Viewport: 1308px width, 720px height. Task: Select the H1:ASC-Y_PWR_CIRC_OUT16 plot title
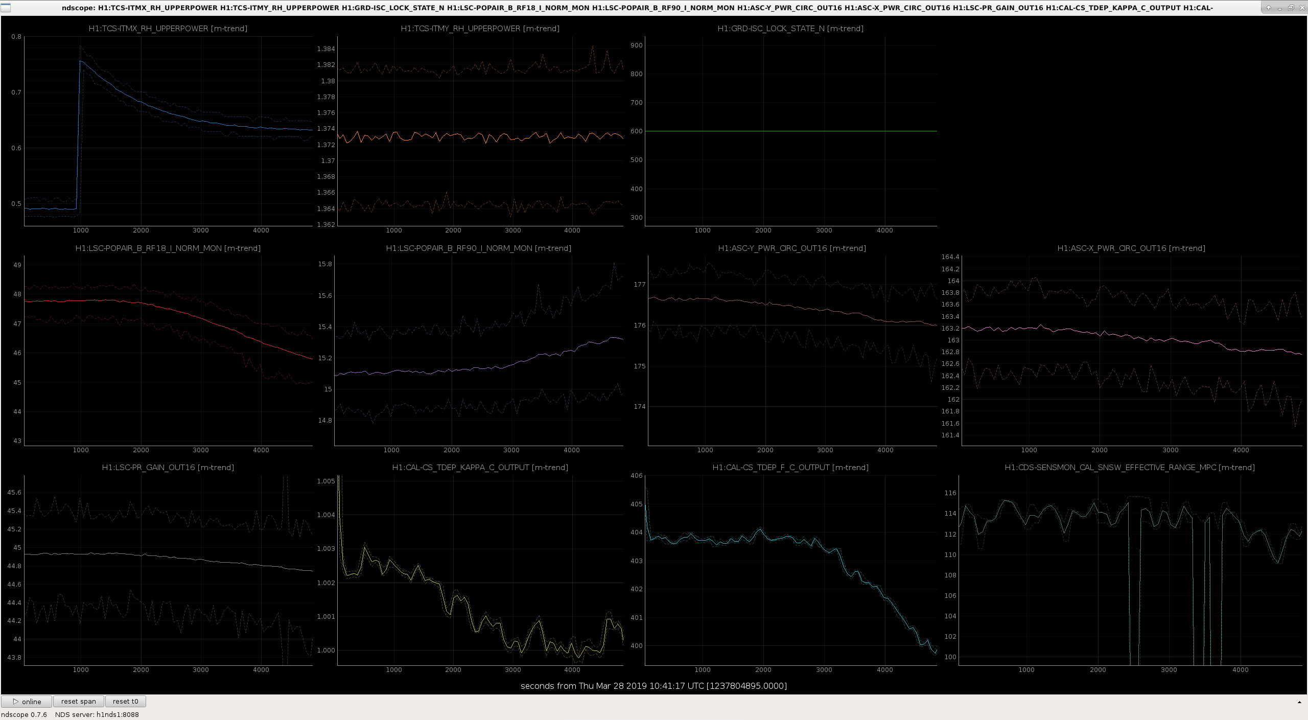(792, 248)
